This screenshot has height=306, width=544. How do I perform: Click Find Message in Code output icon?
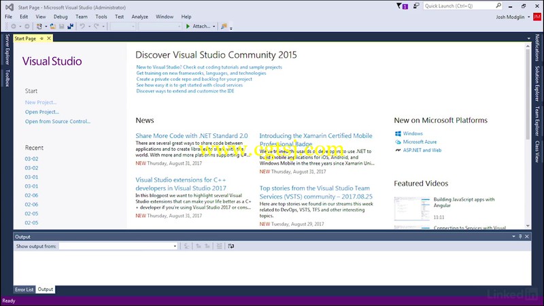(x=186, y=246)
